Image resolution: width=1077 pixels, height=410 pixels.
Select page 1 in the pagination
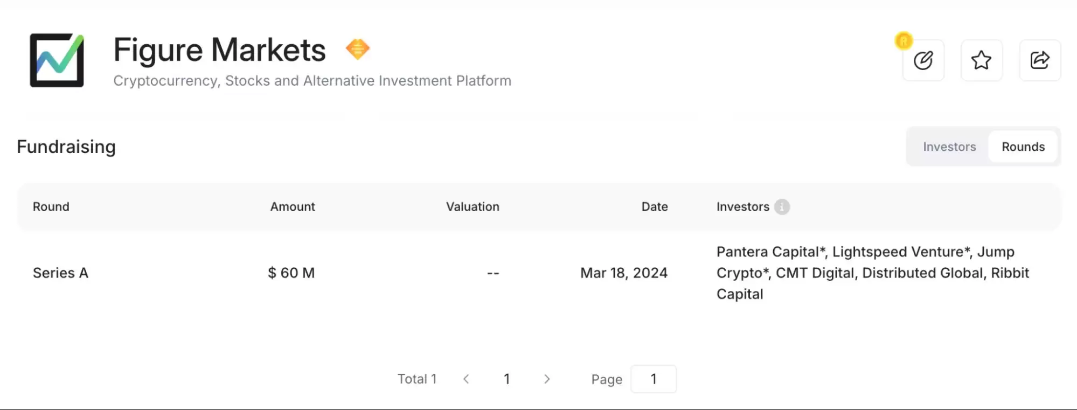506,379
